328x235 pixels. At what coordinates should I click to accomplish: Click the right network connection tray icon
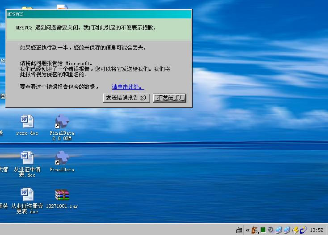coord(287,230)
